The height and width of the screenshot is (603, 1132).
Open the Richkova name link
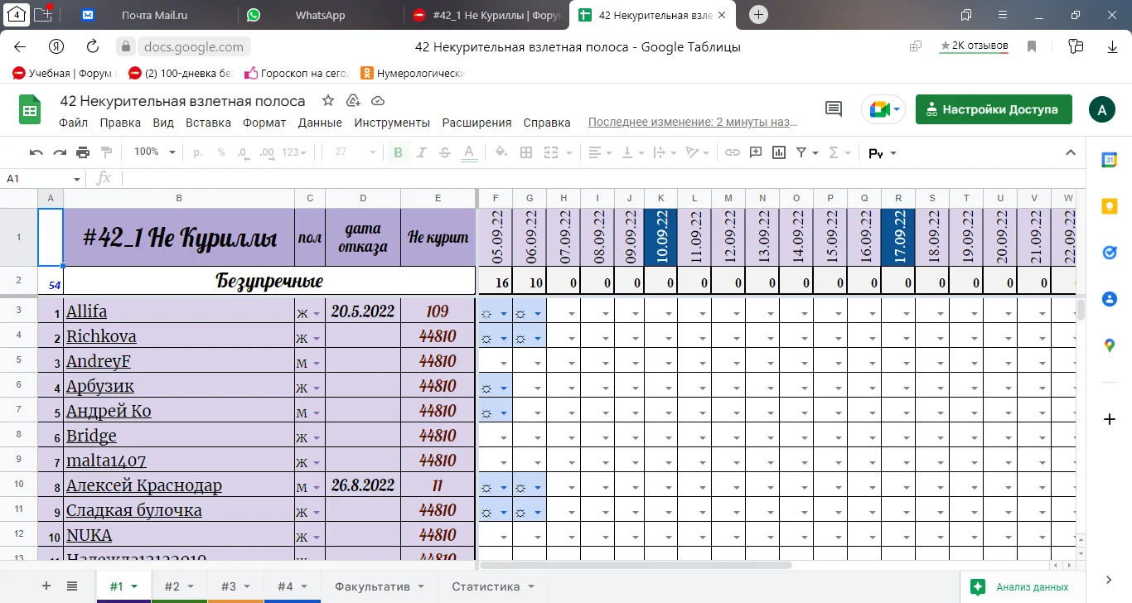click(101, 336)
